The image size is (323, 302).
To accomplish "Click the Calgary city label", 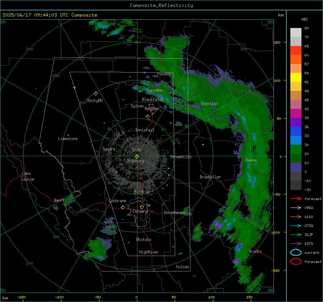I will [x=140, y=211].
